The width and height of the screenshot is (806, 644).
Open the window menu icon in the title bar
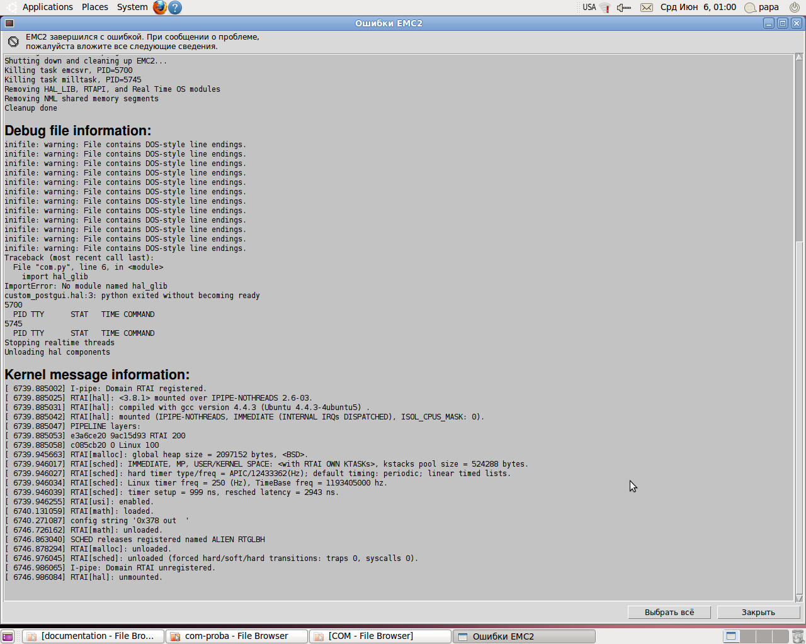coord(9,23)
